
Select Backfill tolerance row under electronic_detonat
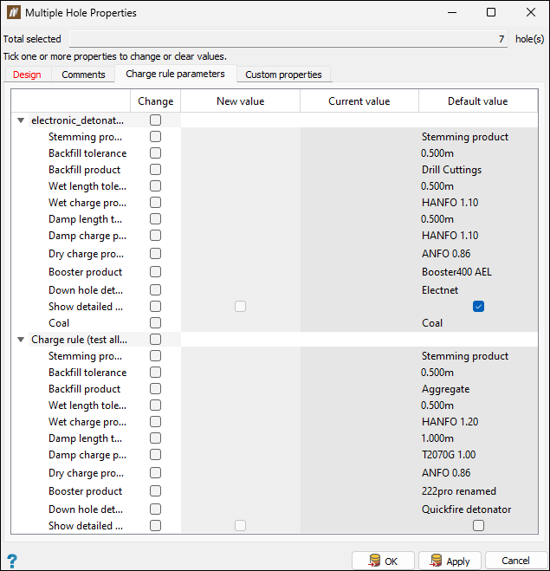point(87,153)
